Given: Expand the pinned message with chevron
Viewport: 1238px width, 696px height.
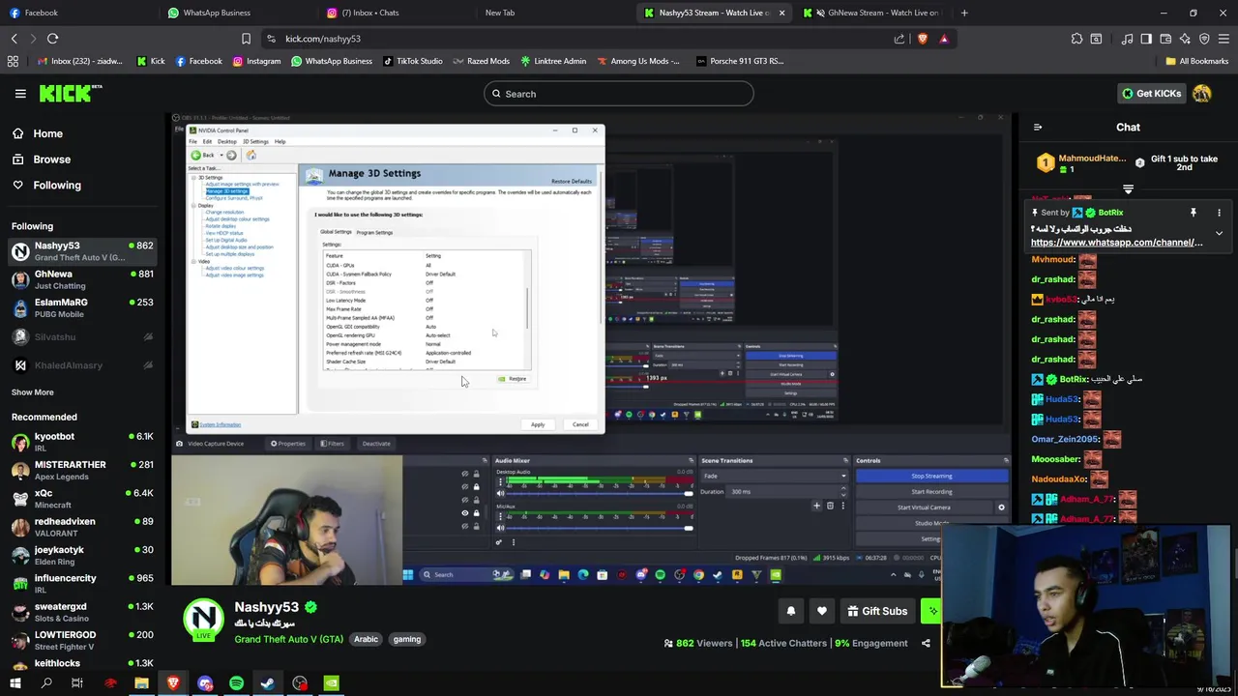Looking at the screenshot, I should [x=1219, y=234].
